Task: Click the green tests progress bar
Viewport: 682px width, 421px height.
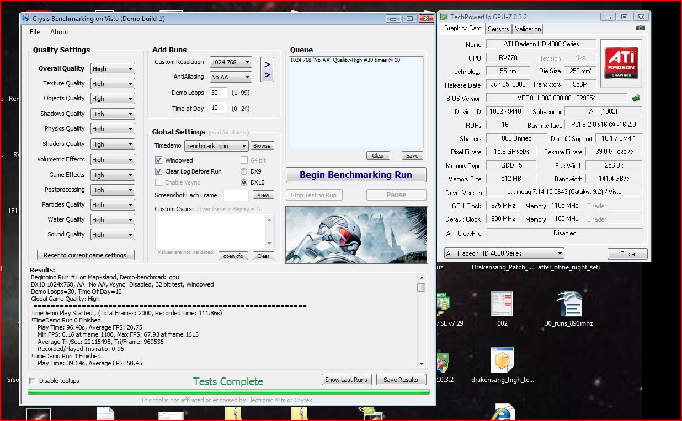Action: 228,392
